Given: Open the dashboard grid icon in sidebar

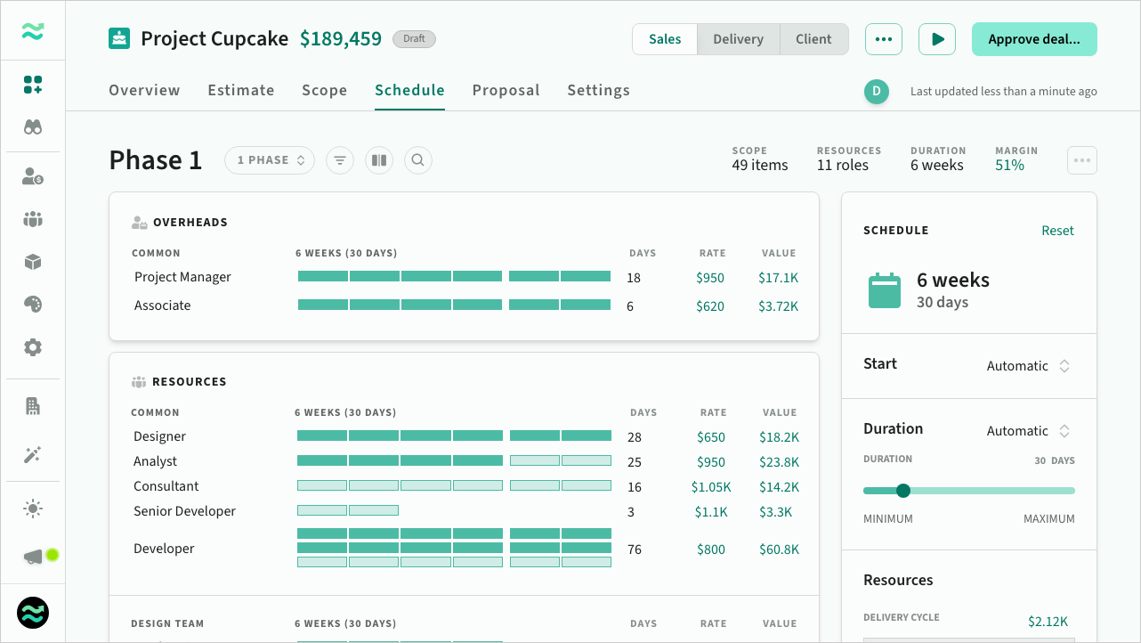Looking at the screenshot, I should [x=33, y=85].
